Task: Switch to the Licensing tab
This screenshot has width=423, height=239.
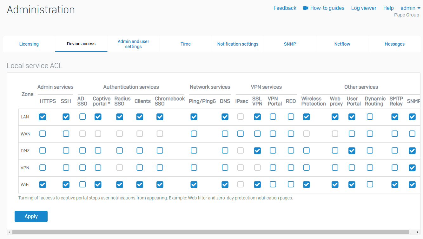Action: [29, 44]
